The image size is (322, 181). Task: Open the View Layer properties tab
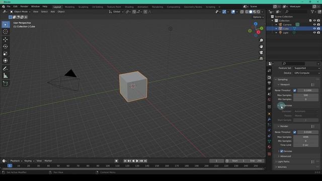point(269,88)
